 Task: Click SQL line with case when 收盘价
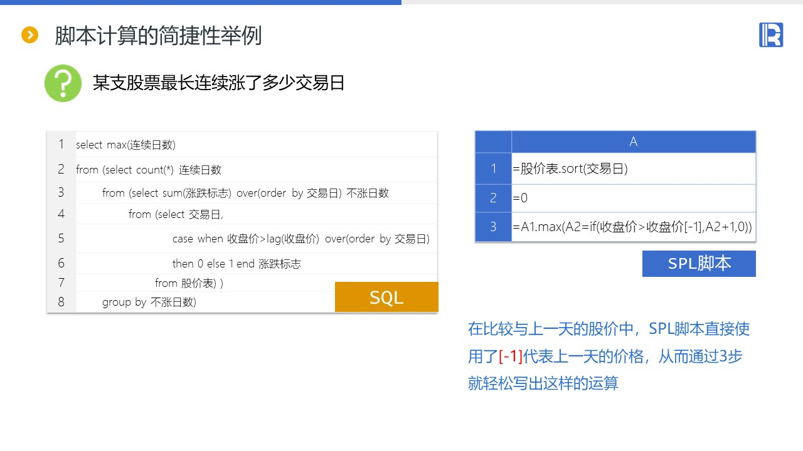(301, 239)
